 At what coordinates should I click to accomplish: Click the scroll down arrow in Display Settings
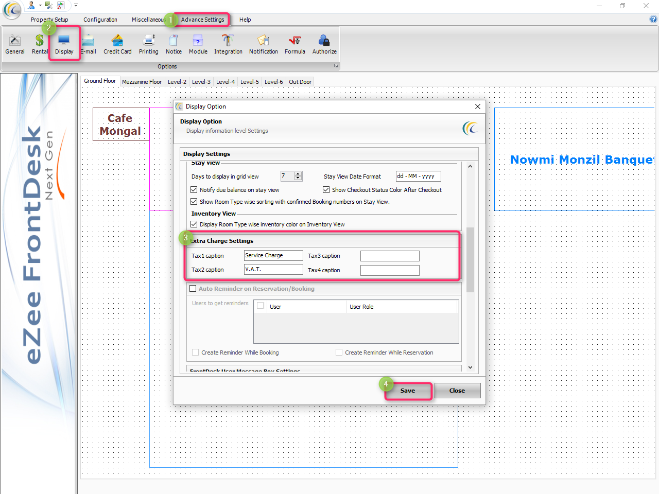click(470, 367)
